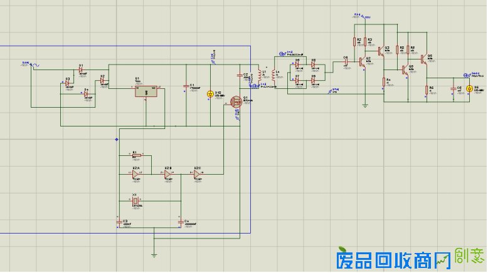Click the Q1 MOSFET transistor symbol

237,101
